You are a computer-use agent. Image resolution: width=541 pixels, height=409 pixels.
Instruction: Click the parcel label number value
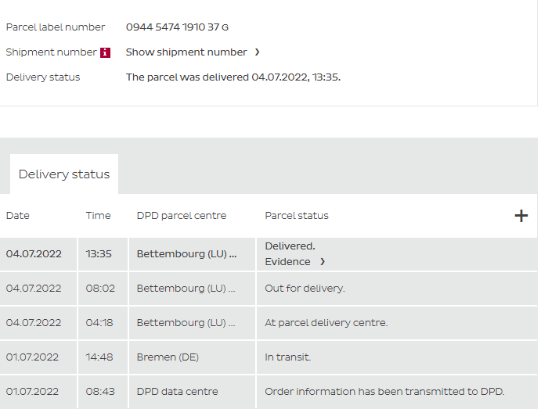177,27
